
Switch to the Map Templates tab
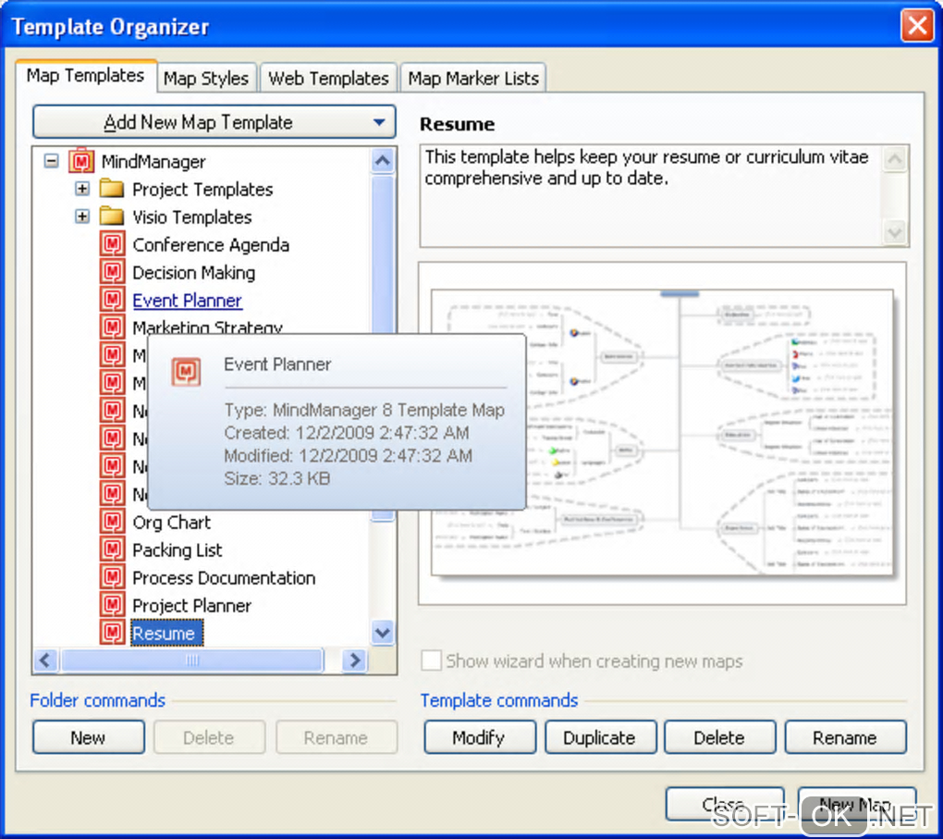click(x=85, y=76)
